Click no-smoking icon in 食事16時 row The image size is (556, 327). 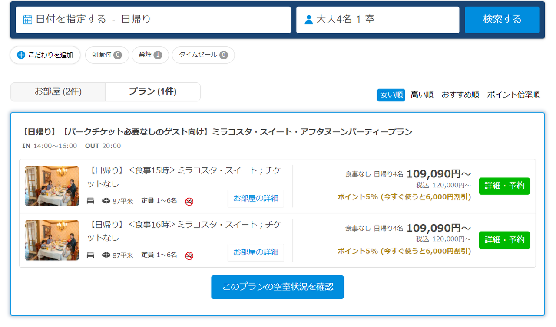coord(189,255)
